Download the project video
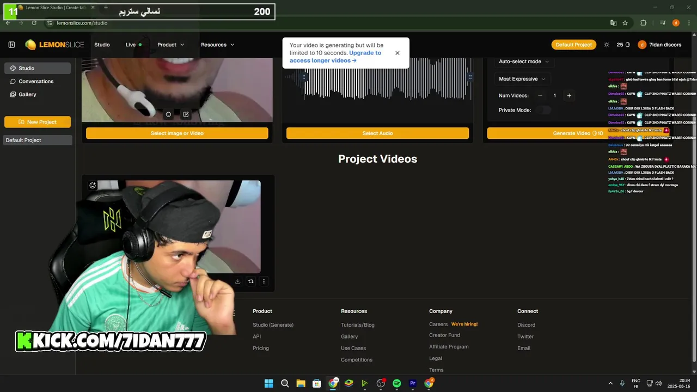The image size is (697, 392). [x=237, y=281]
